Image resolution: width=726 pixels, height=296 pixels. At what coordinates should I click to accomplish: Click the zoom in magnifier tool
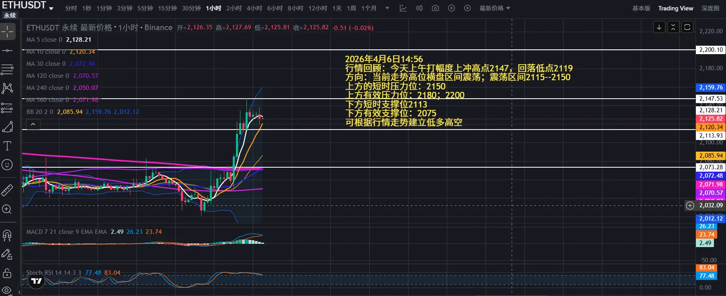[x=7, y=209]
